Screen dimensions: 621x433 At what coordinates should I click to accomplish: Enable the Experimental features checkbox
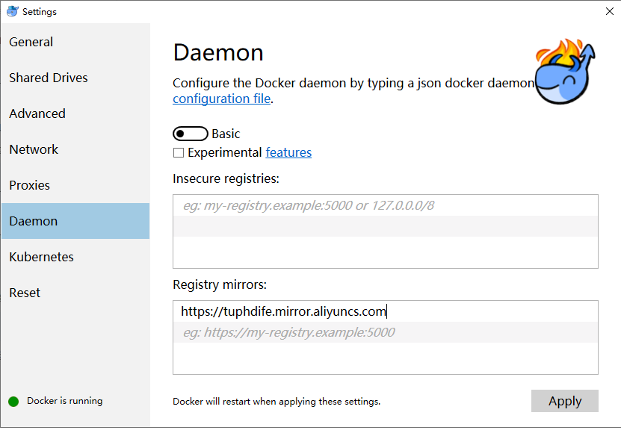point(179,153)
